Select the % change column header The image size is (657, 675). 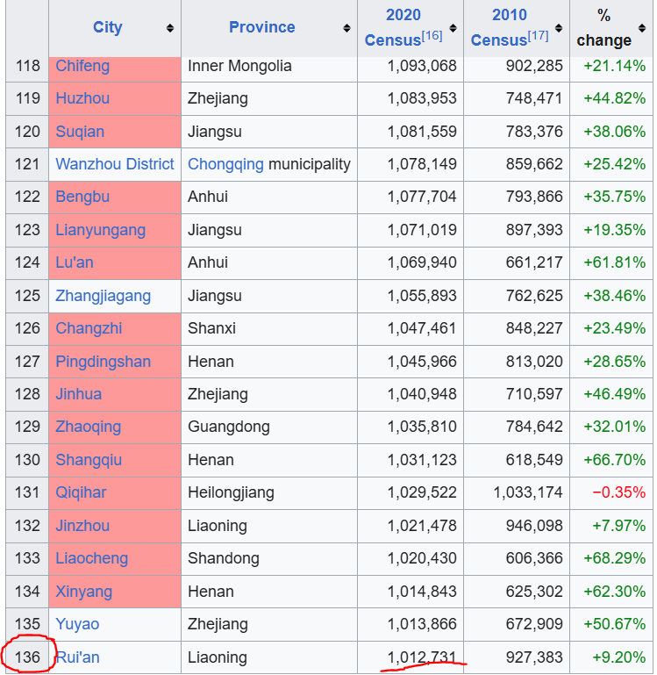pyautogui.click(x=611, y=28)
